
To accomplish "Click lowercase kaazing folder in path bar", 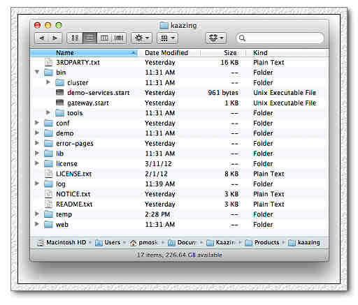I will tap(304, 242).
